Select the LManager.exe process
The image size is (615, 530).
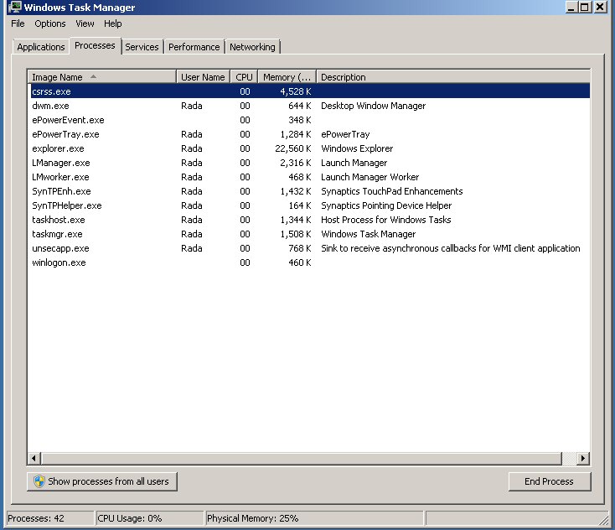(309, 163)
